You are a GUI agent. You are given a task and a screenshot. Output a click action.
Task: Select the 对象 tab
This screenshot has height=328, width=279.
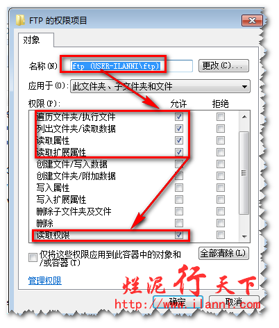[31, 40]
